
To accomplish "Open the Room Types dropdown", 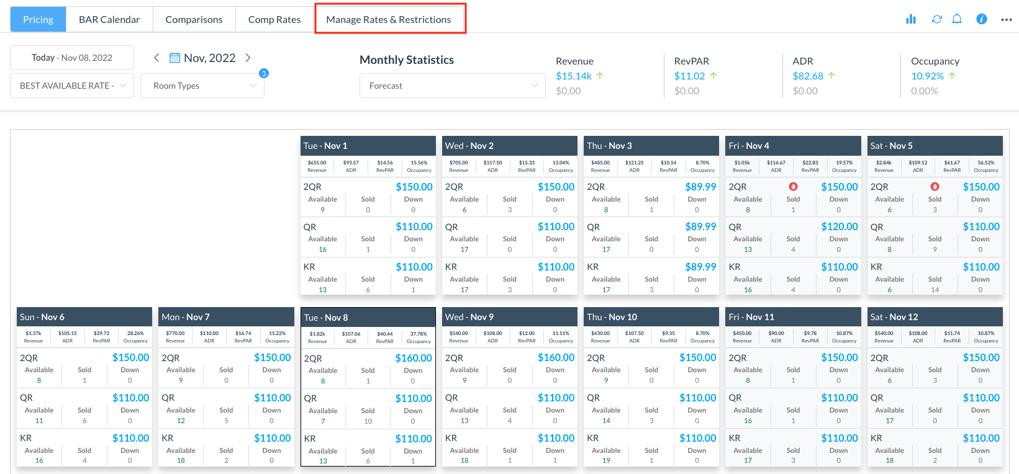I will coord(202,86).
